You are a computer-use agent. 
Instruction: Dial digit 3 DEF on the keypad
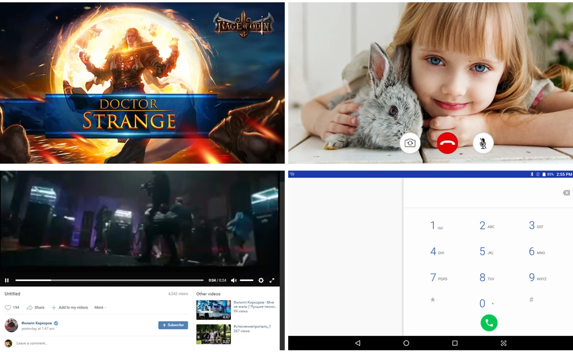pyautogui.click(x=536, y=226)
